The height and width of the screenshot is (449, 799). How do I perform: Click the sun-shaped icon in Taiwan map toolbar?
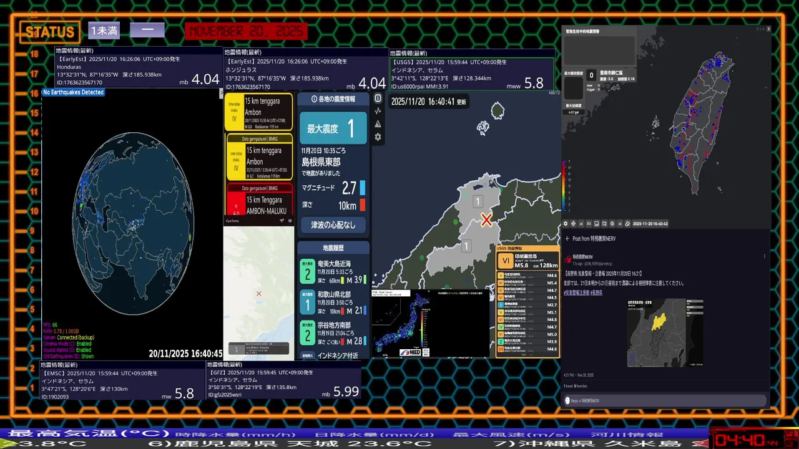tap(627, 224)
